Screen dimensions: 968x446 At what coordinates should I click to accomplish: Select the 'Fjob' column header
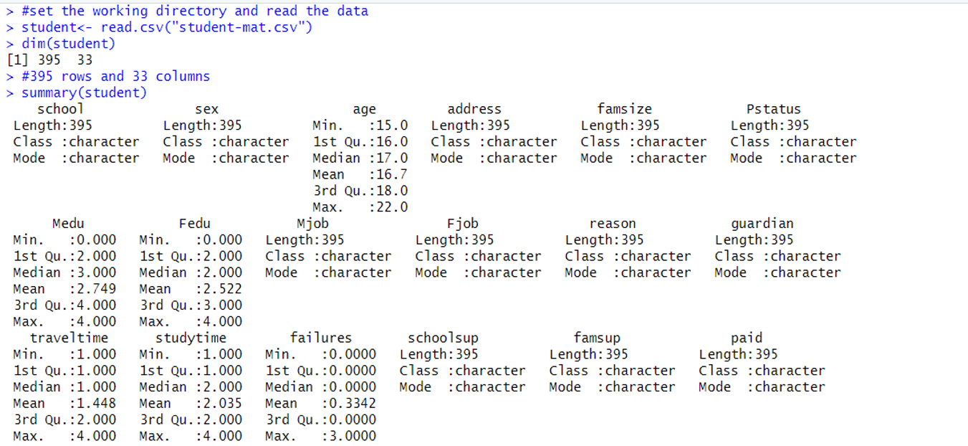click(462, 224)
